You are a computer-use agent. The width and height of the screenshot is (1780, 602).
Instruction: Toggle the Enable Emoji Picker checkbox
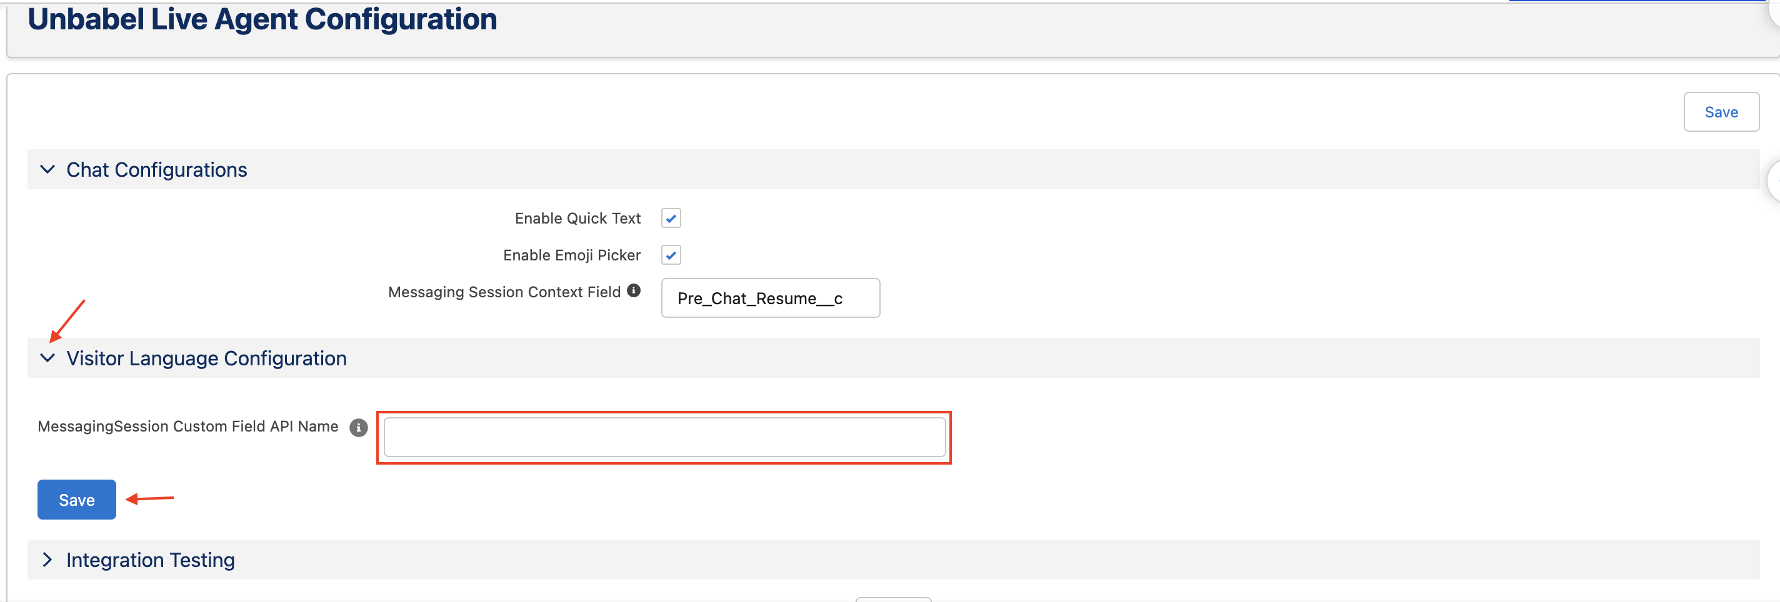(671, 255)
